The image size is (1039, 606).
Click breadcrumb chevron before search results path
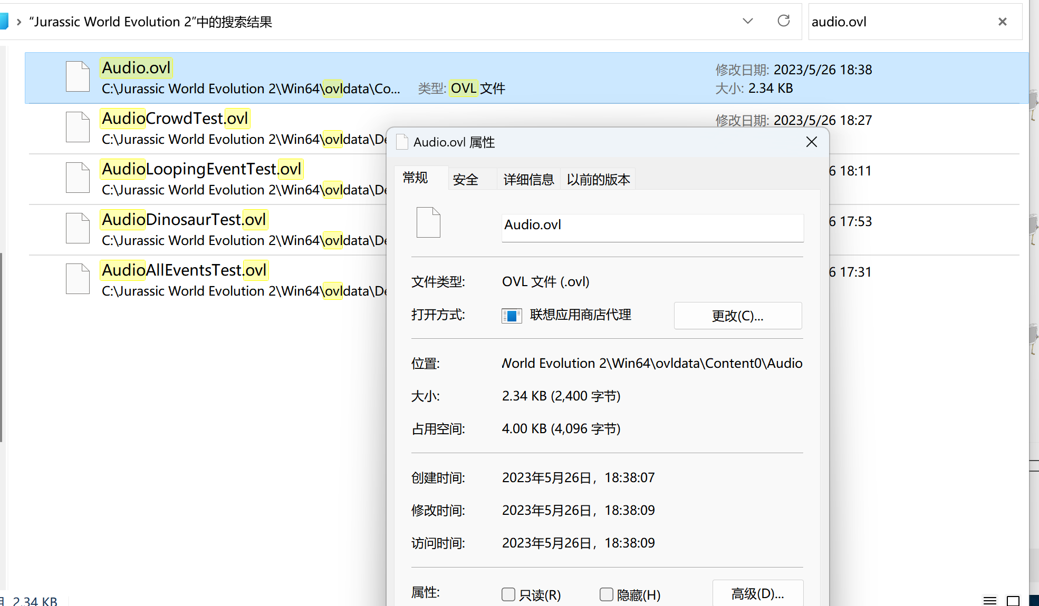tap(19, 22)
